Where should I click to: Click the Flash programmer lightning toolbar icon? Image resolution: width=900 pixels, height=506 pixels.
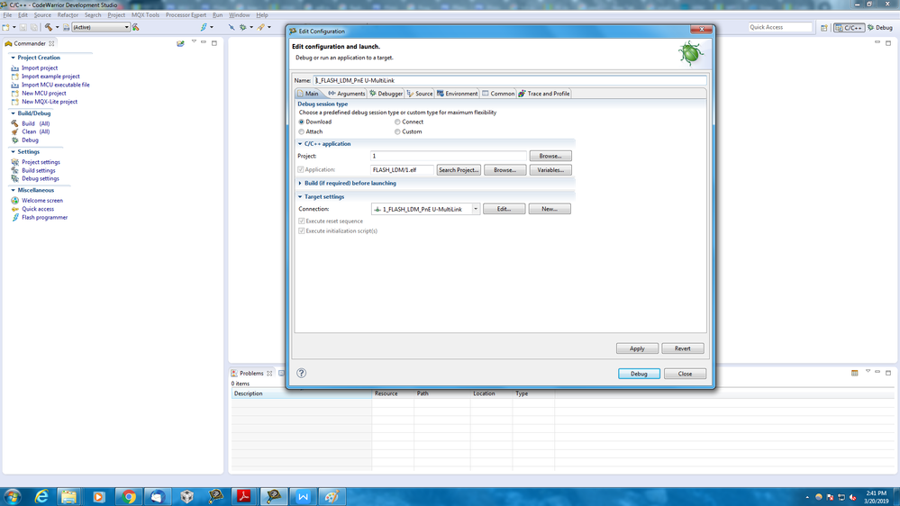(204, 27)
